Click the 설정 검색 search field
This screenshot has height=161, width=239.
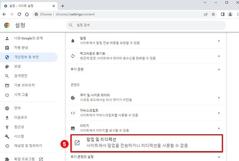click(146, 25)
